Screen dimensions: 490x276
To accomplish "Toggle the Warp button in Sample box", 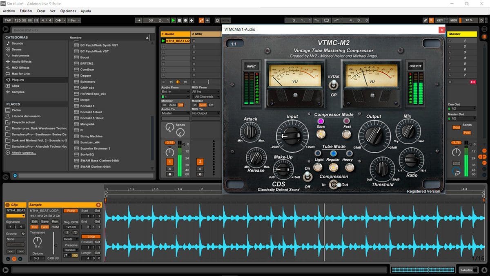I will click(70, 211).
